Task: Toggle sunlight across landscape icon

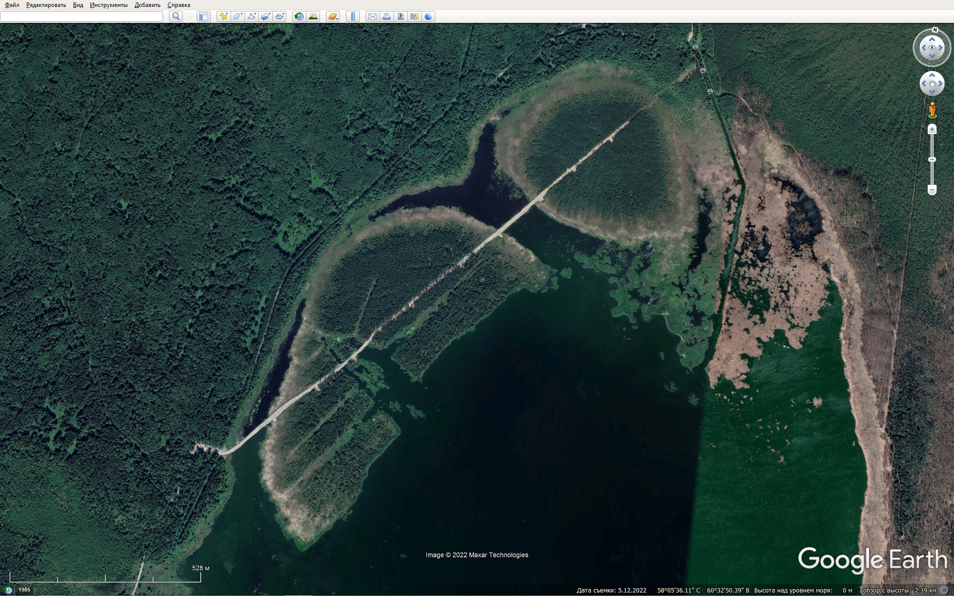Action: [313, 16]
